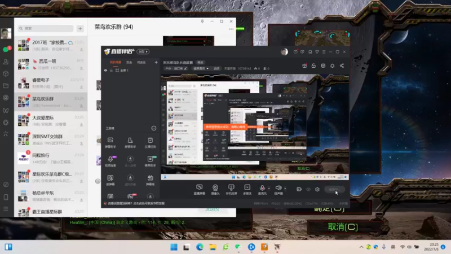This screenshot has width=451, height=254.
Task: Switch to the 我的场景 tab
Action: click(116, 62)
